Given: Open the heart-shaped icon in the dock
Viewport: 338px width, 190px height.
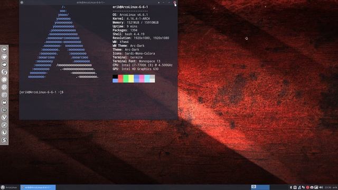Looking at the screenshot, I should (x=4, y=57).
